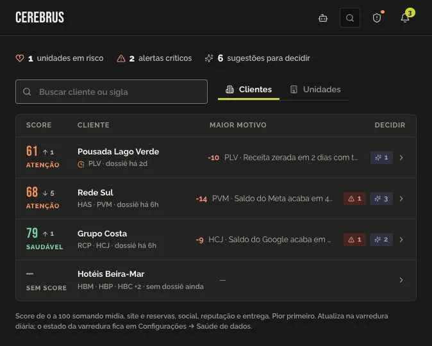The width and height of the screenshot is (432, 346).
Task: Click 'HAS · PVM · dossiê há 6h' text
Action: pos(118,204)
